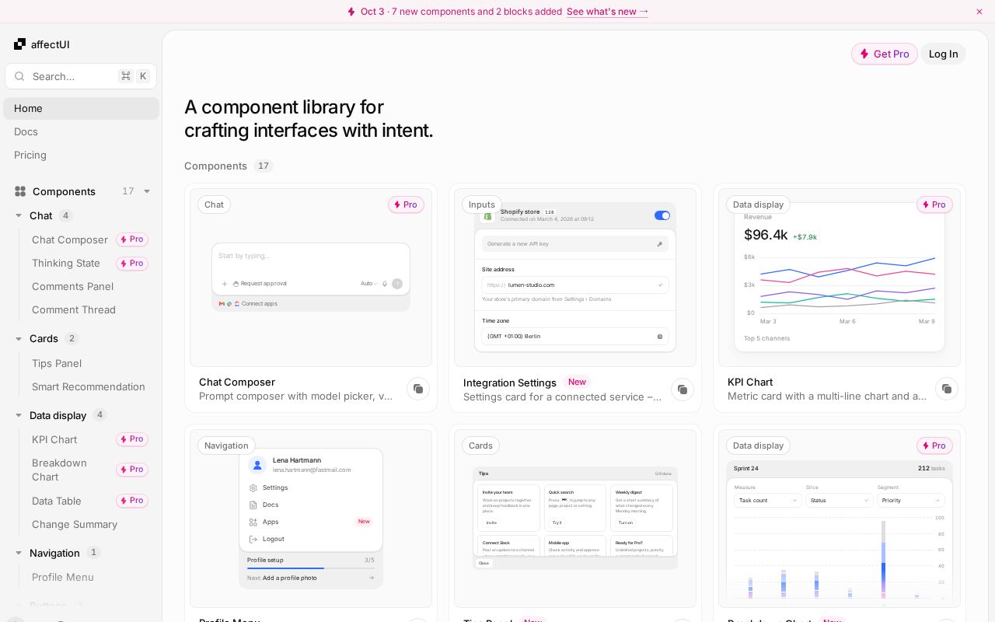This screenshot has height=622, width=995.
Task: Copy the Integration Settings component
Action: tap(683, 390)
